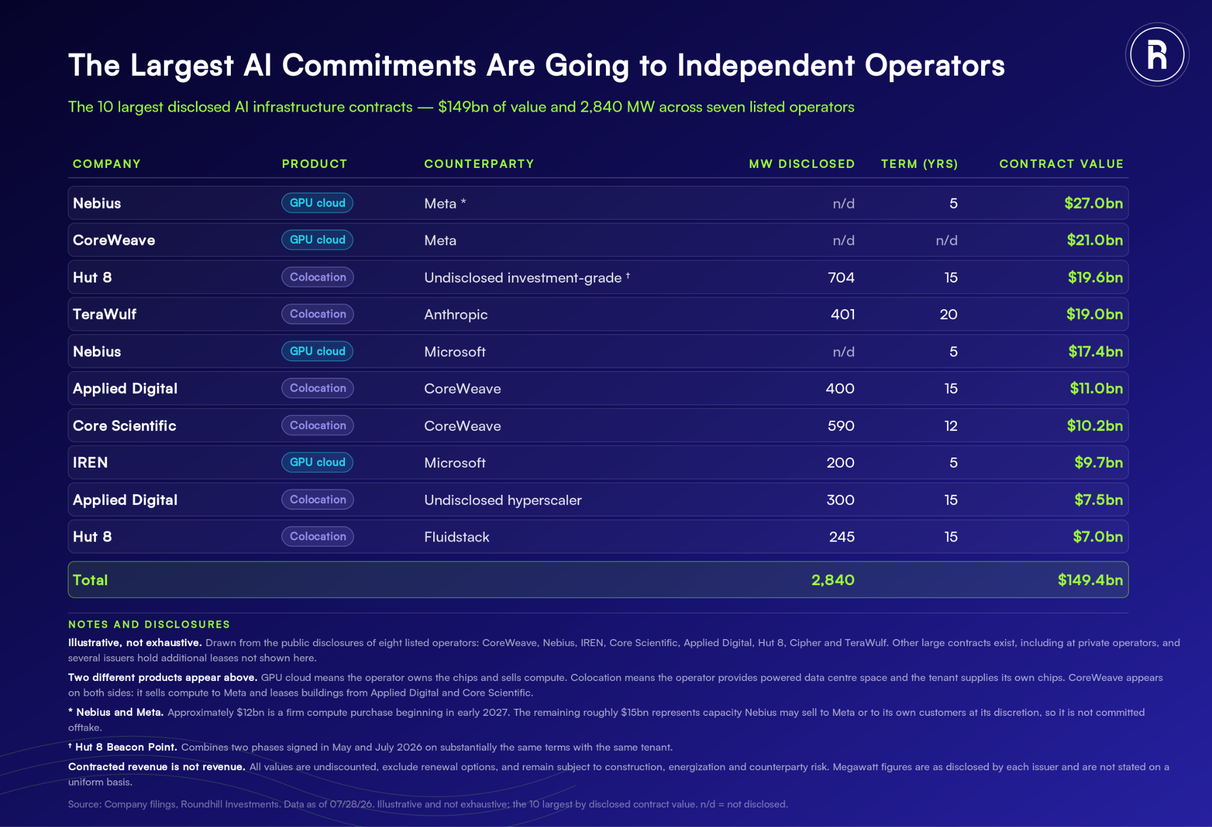Image resolution: width=1212 pixels, height=827 pixels.
Task: Click the main headline title text
Action: pyautogui.click(x=536, y=66)
